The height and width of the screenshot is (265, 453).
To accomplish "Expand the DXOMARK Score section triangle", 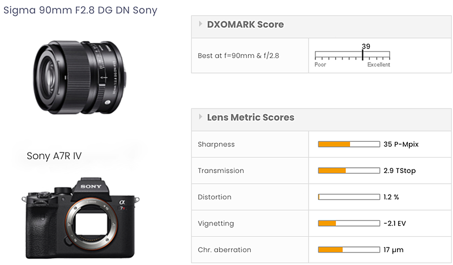I will [x=200, y=25].
